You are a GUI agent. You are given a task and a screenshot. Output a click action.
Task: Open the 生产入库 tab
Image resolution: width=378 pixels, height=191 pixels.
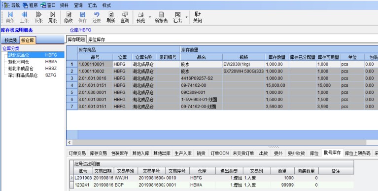183,153
